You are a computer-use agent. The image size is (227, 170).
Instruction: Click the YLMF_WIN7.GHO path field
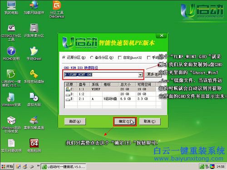coord(101,75)
